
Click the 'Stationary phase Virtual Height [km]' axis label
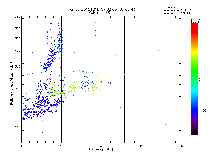[12, 79]
